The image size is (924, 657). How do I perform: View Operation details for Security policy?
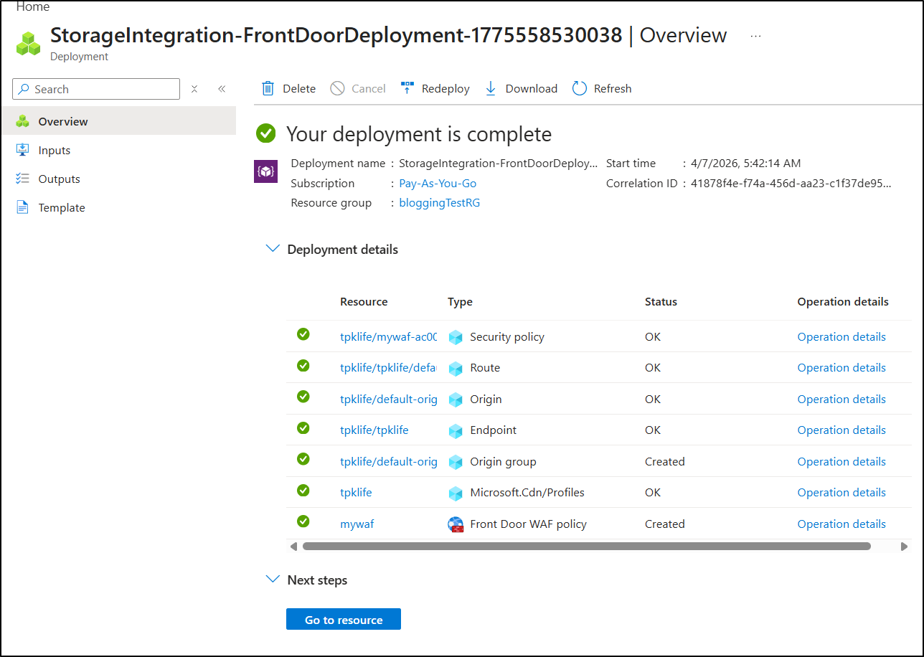coord(841,337)
